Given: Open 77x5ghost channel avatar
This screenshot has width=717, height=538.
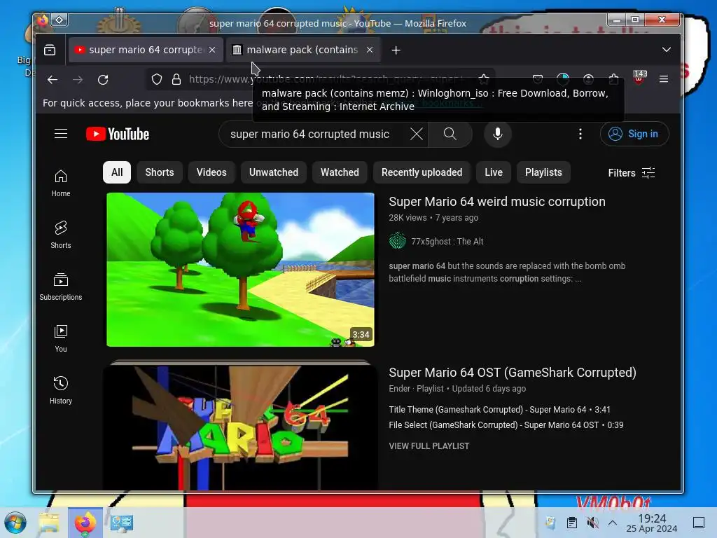Looking at the screenshot, I should [x=398, y=241].
